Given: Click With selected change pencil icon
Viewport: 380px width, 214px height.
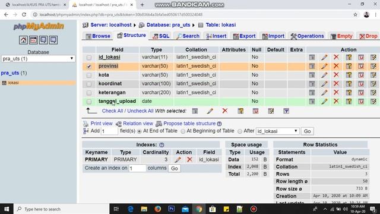Looking at the screenshot, I should click(x=210, y=111).
